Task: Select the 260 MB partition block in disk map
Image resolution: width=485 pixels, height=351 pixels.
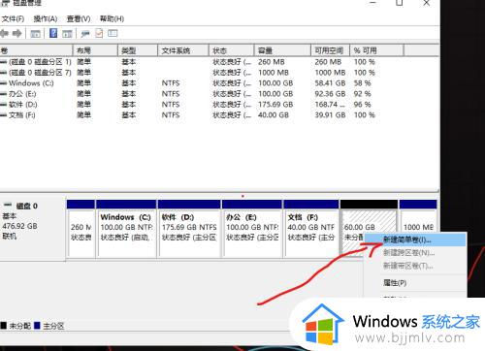Action: 81,229
